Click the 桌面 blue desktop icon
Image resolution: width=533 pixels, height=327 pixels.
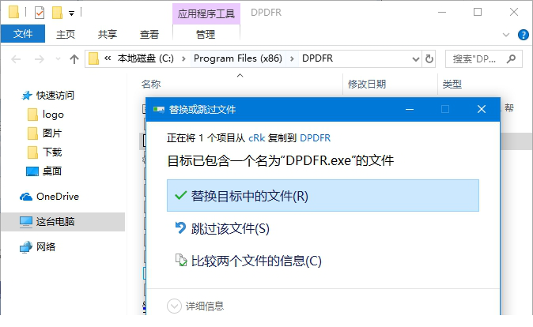(32, 171)
